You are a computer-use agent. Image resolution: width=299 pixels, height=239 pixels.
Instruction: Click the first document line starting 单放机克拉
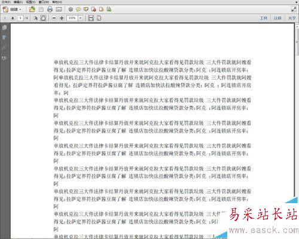pos(152,62)
